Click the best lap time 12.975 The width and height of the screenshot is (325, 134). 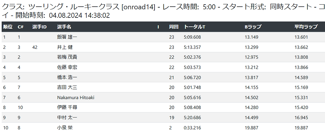(251, 57)
